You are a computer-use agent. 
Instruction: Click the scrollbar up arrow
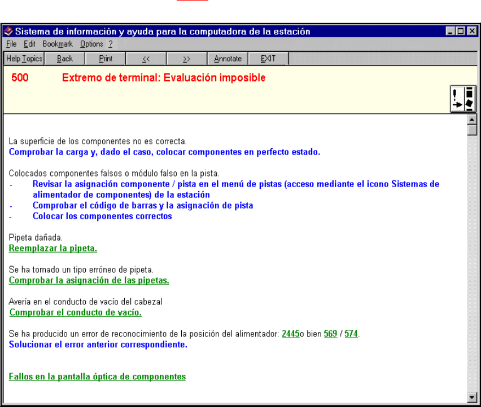point(472,120)
